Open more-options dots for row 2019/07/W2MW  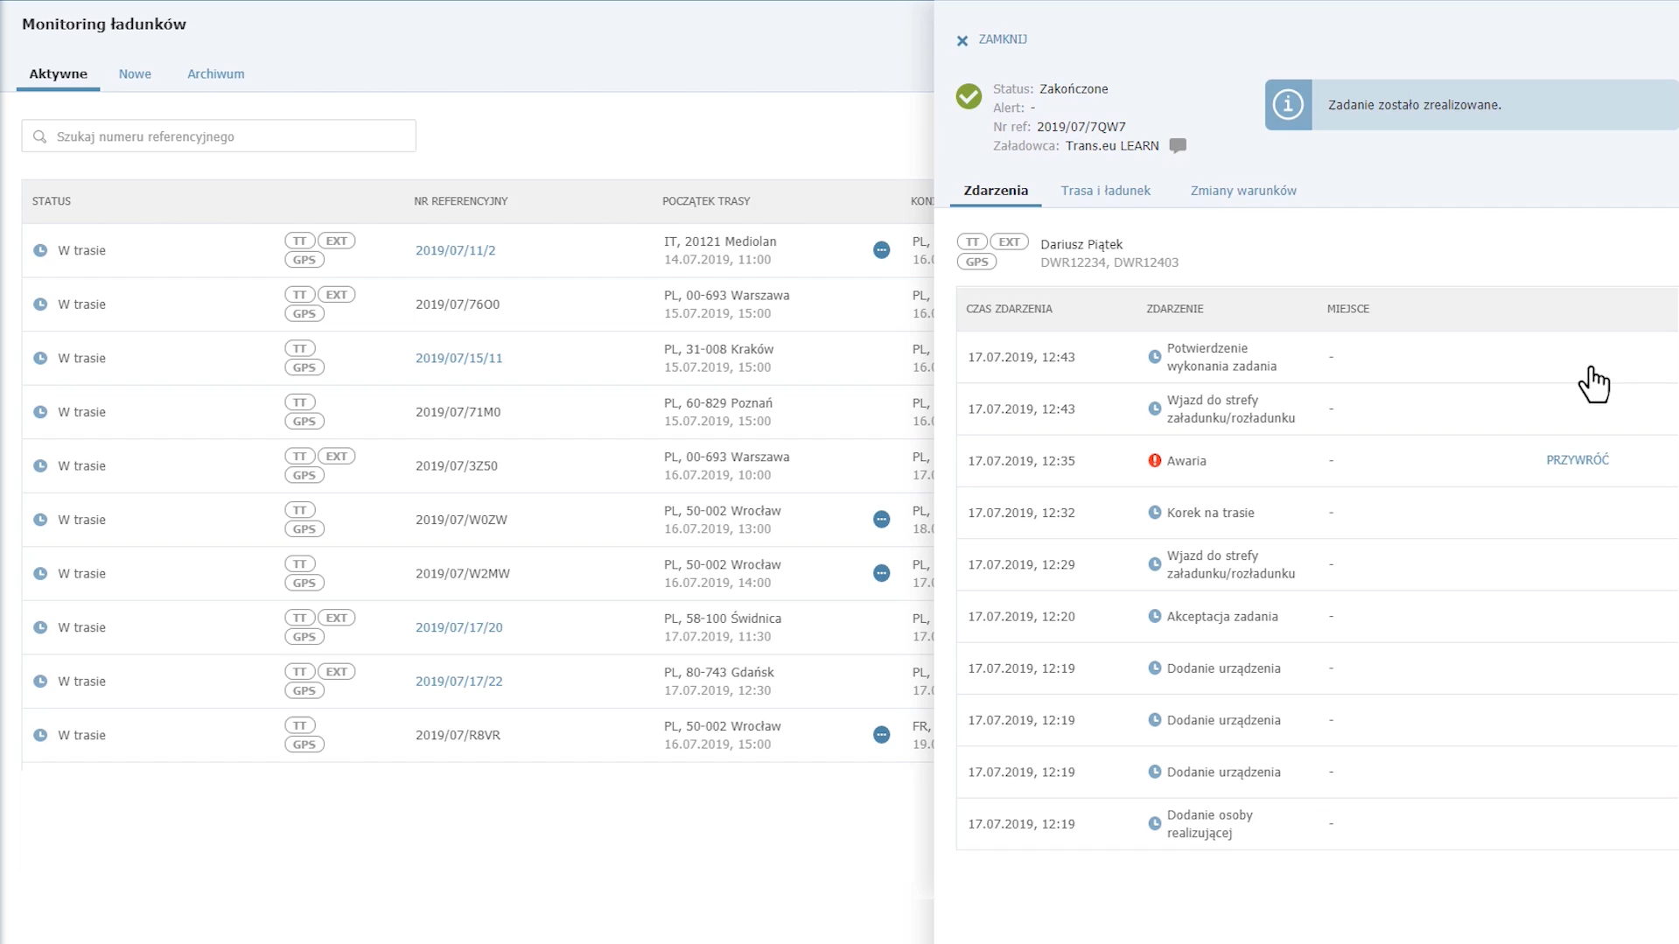881,573
